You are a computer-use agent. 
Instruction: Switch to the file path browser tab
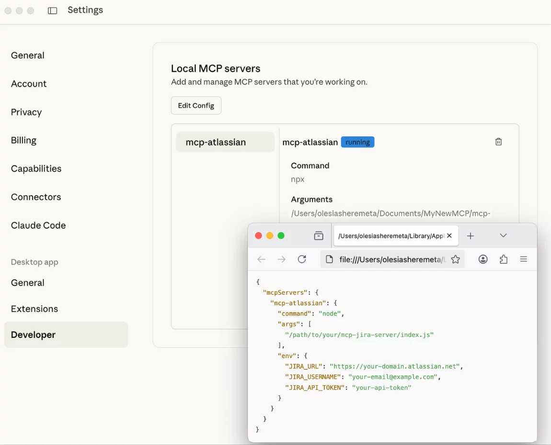click(388, 235)
